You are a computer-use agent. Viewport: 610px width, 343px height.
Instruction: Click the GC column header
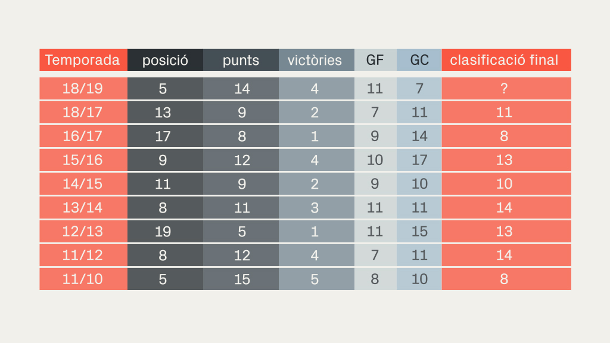419,60
